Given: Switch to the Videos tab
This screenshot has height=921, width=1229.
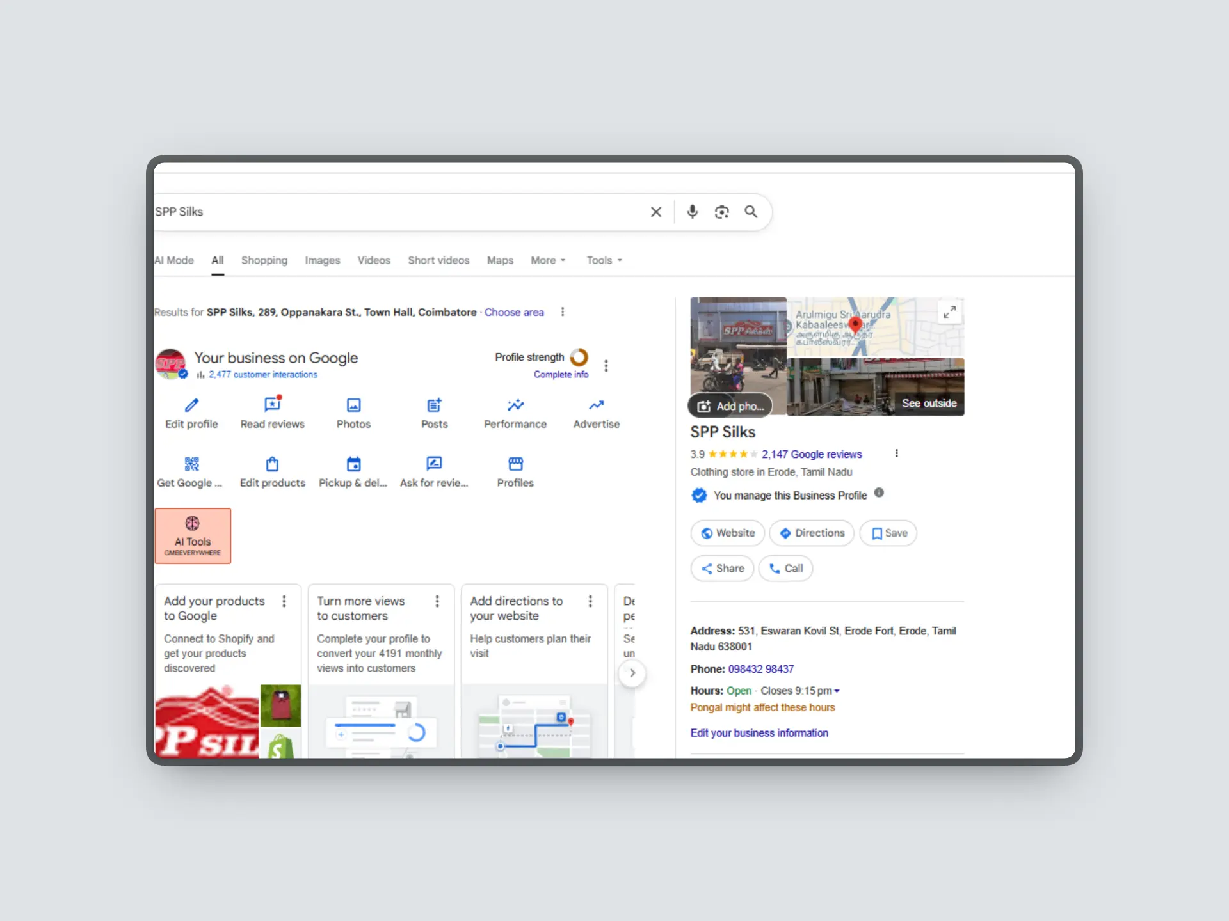Looking at the screenshot, I should click(374, 260).
